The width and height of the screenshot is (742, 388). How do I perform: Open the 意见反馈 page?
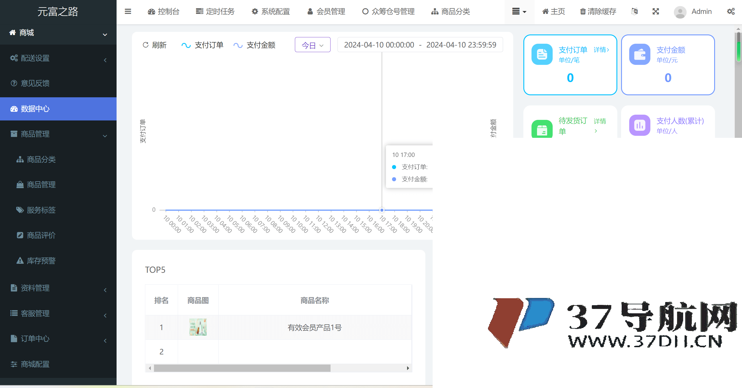(35, 83)
